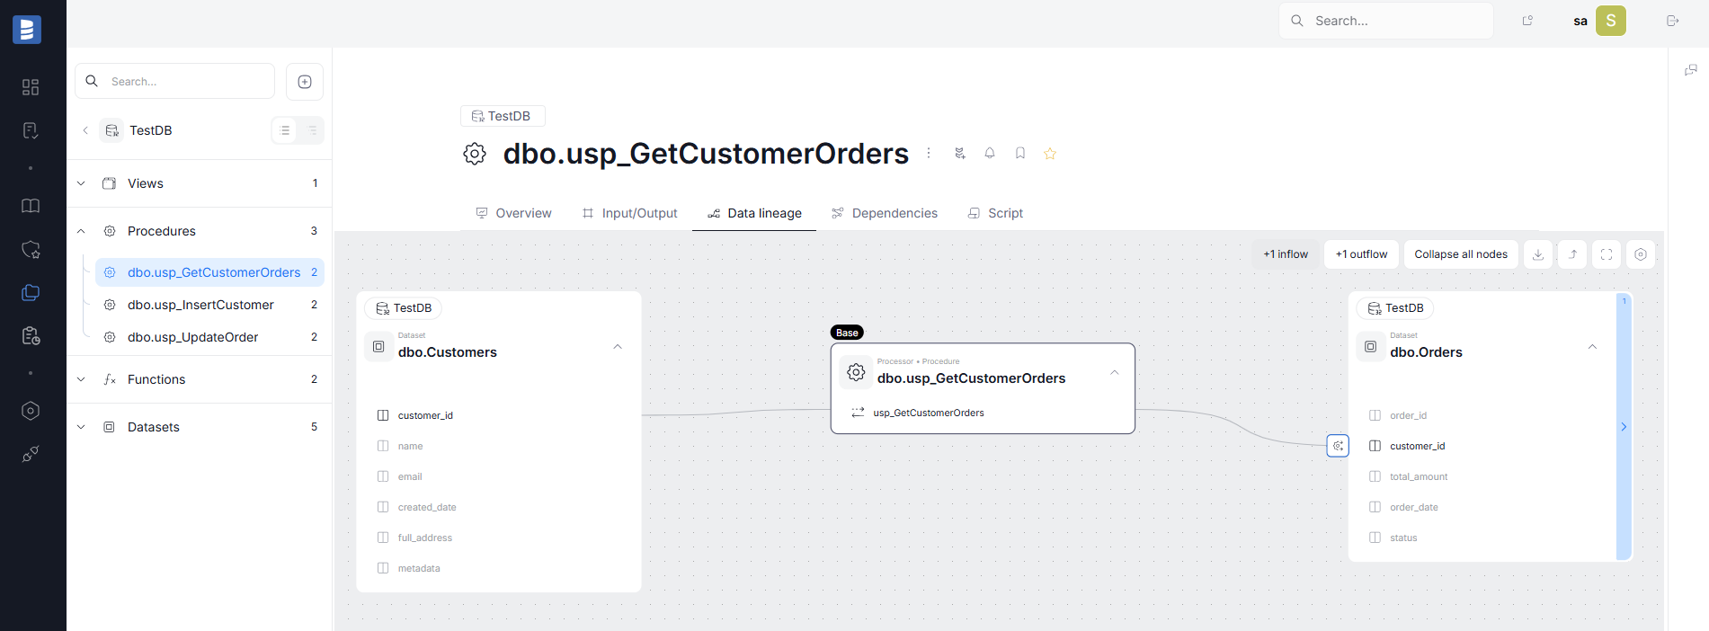Bookmark the dbo.usp_GetCustomerOrders procedure

1019,153
